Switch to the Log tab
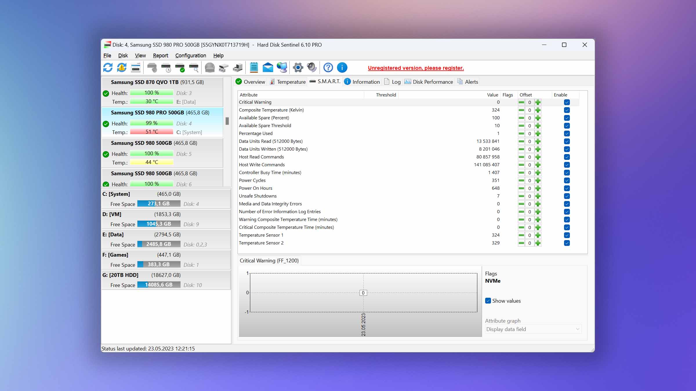Image resolution: width=696 pixels, height=391 pixels. (x=392, y=82)
